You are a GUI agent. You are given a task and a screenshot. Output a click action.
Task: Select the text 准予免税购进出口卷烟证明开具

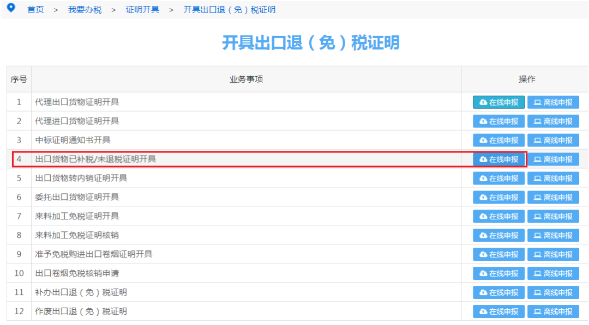94,254
